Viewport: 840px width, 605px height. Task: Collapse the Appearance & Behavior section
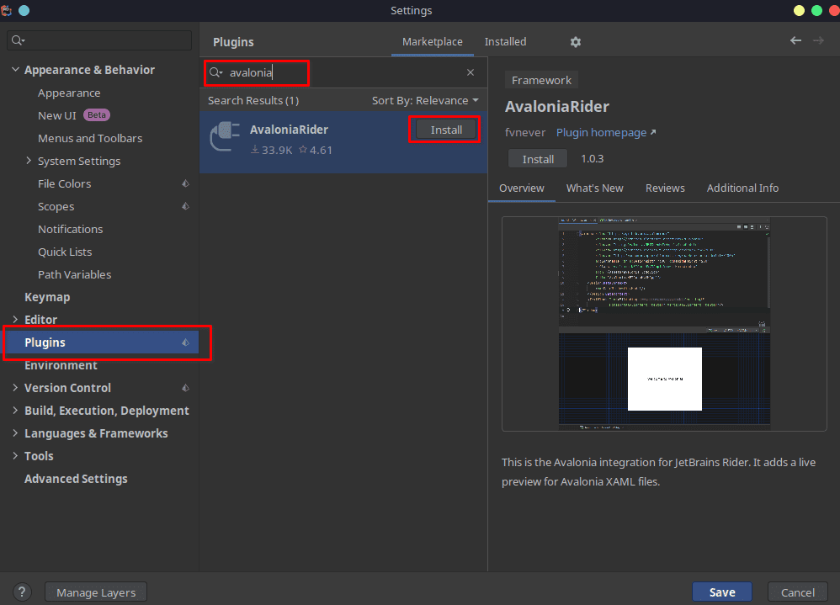point(15,70)
